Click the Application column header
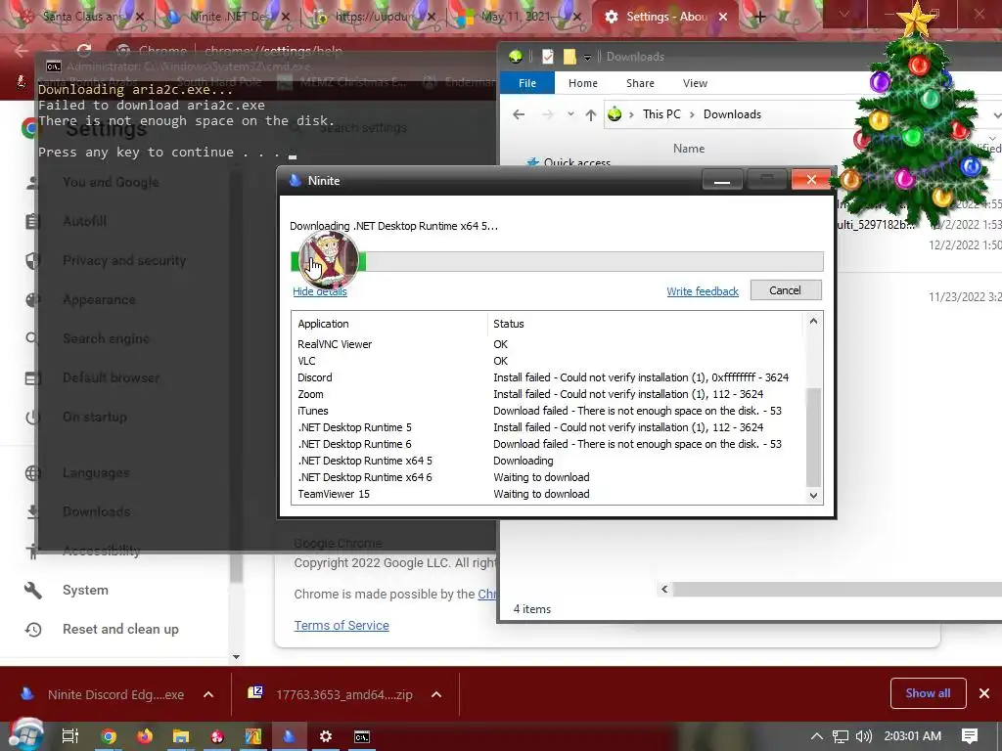Screen dimensions: 1002x751 [389, 324]
